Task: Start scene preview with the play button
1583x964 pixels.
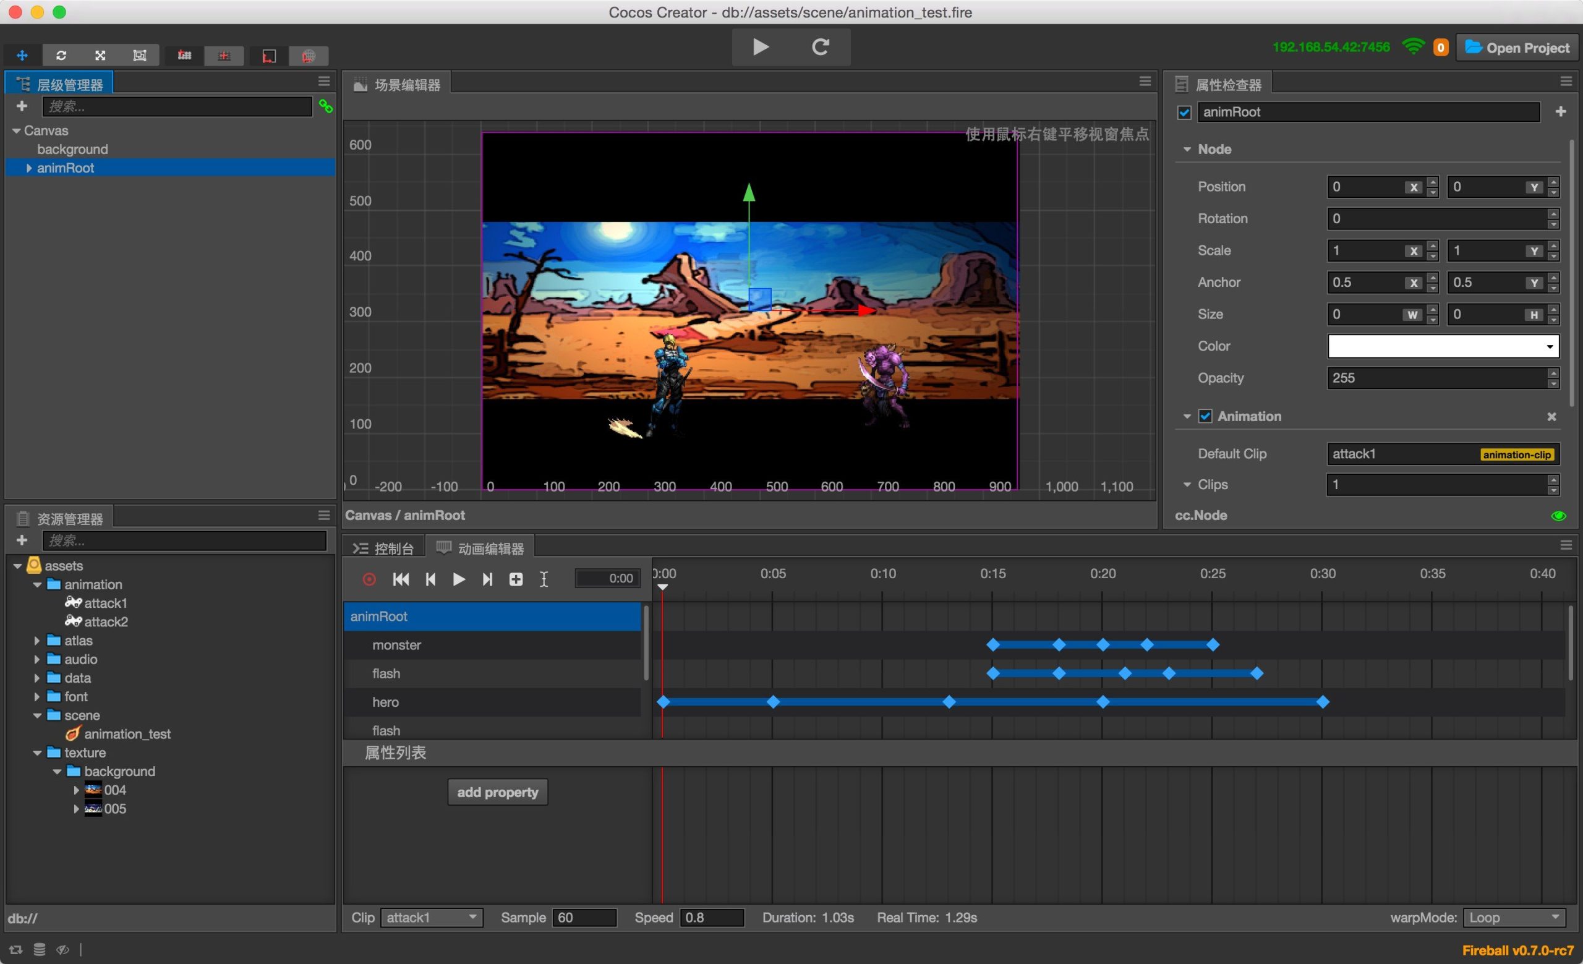Action: point(761,47)
